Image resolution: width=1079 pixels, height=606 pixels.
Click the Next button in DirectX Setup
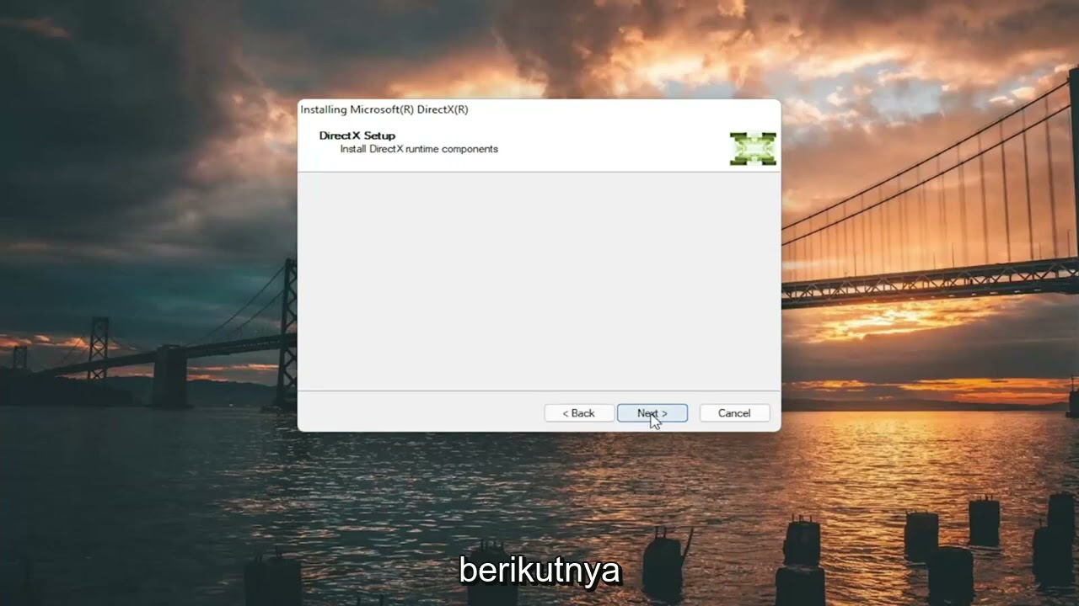point(652,413)
